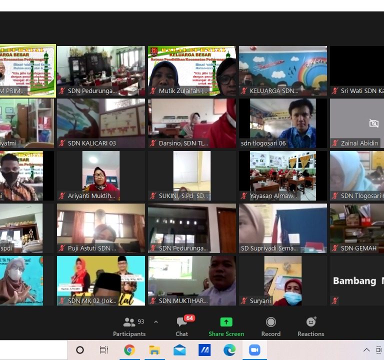Click muted mic icon on SDN GEMAH
Screen dimensions: 384x360
click(x=335, y=248)
